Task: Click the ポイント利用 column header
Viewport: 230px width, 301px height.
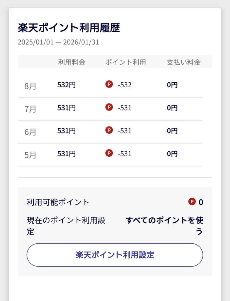Action: point(126,62)
